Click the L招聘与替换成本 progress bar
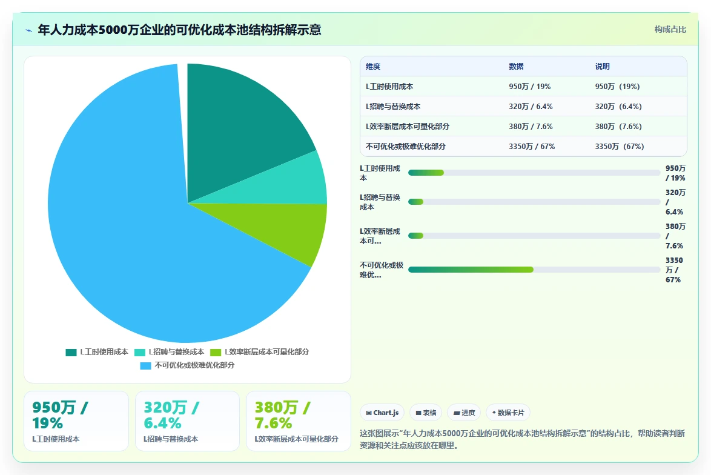Screen dimensions: 711x475 coord(534,202)
